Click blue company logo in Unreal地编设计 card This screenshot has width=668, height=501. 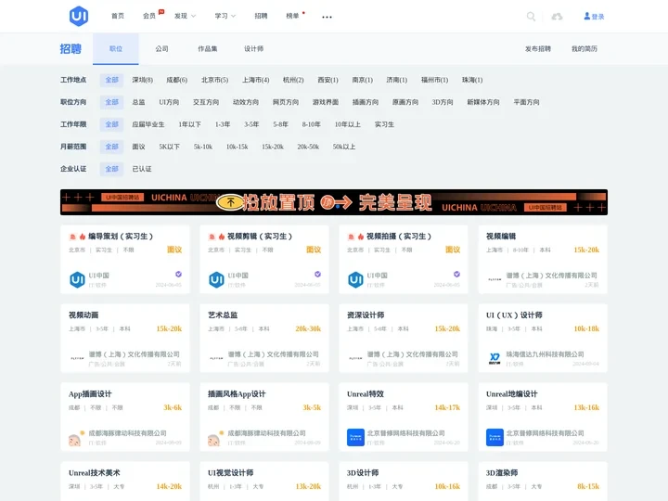(x=495, y=437)
